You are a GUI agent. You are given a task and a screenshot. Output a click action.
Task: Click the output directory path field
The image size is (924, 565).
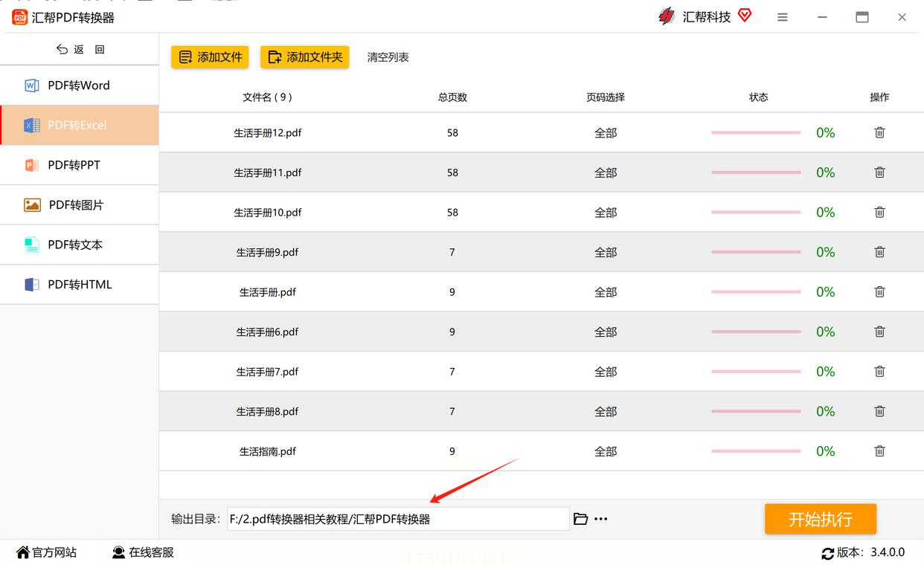398,519
